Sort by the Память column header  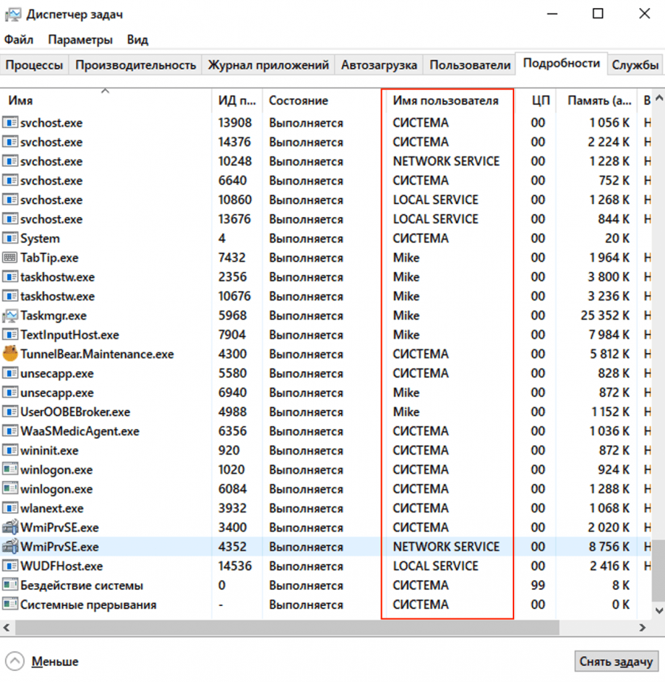598,100
